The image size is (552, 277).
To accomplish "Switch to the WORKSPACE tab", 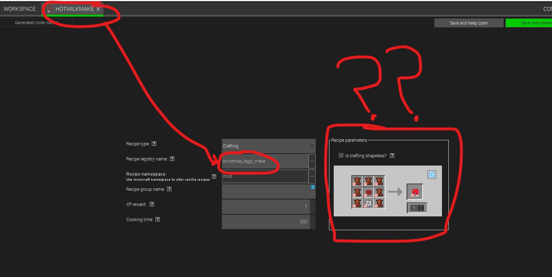I will (19, 9).
